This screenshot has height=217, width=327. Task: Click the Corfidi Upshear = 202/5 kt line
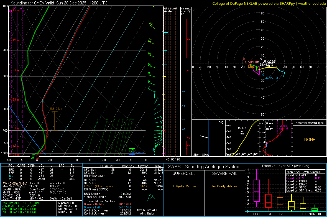pyautogui.click(x=108, y=213)
